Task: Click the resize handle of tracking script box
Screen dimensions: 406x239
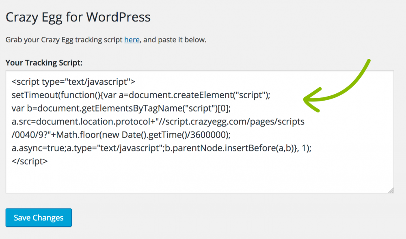Action: 391,190
